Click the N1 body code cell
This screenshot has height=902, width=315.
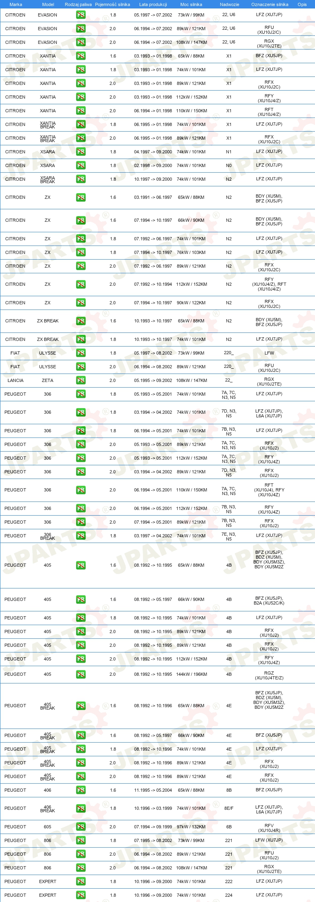229,152
